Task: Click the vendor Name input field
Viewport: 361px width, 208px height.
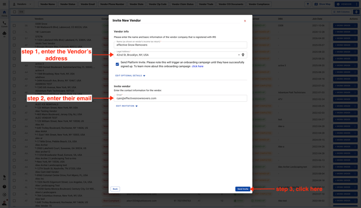Action: (180, 45)
